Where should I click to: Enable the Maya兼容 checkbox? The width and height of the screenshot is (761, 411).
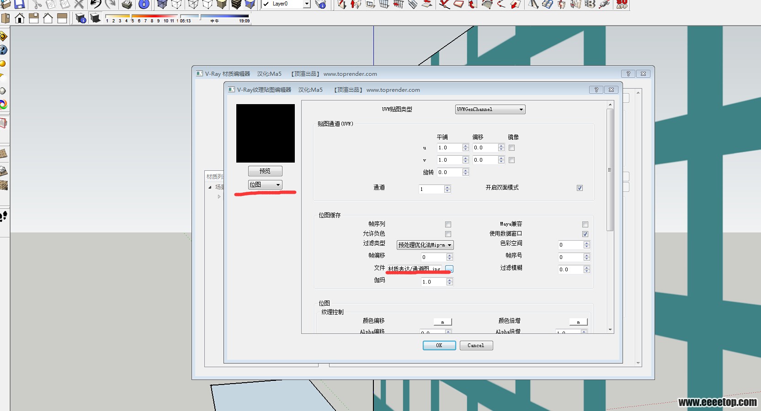click(585, 225)
